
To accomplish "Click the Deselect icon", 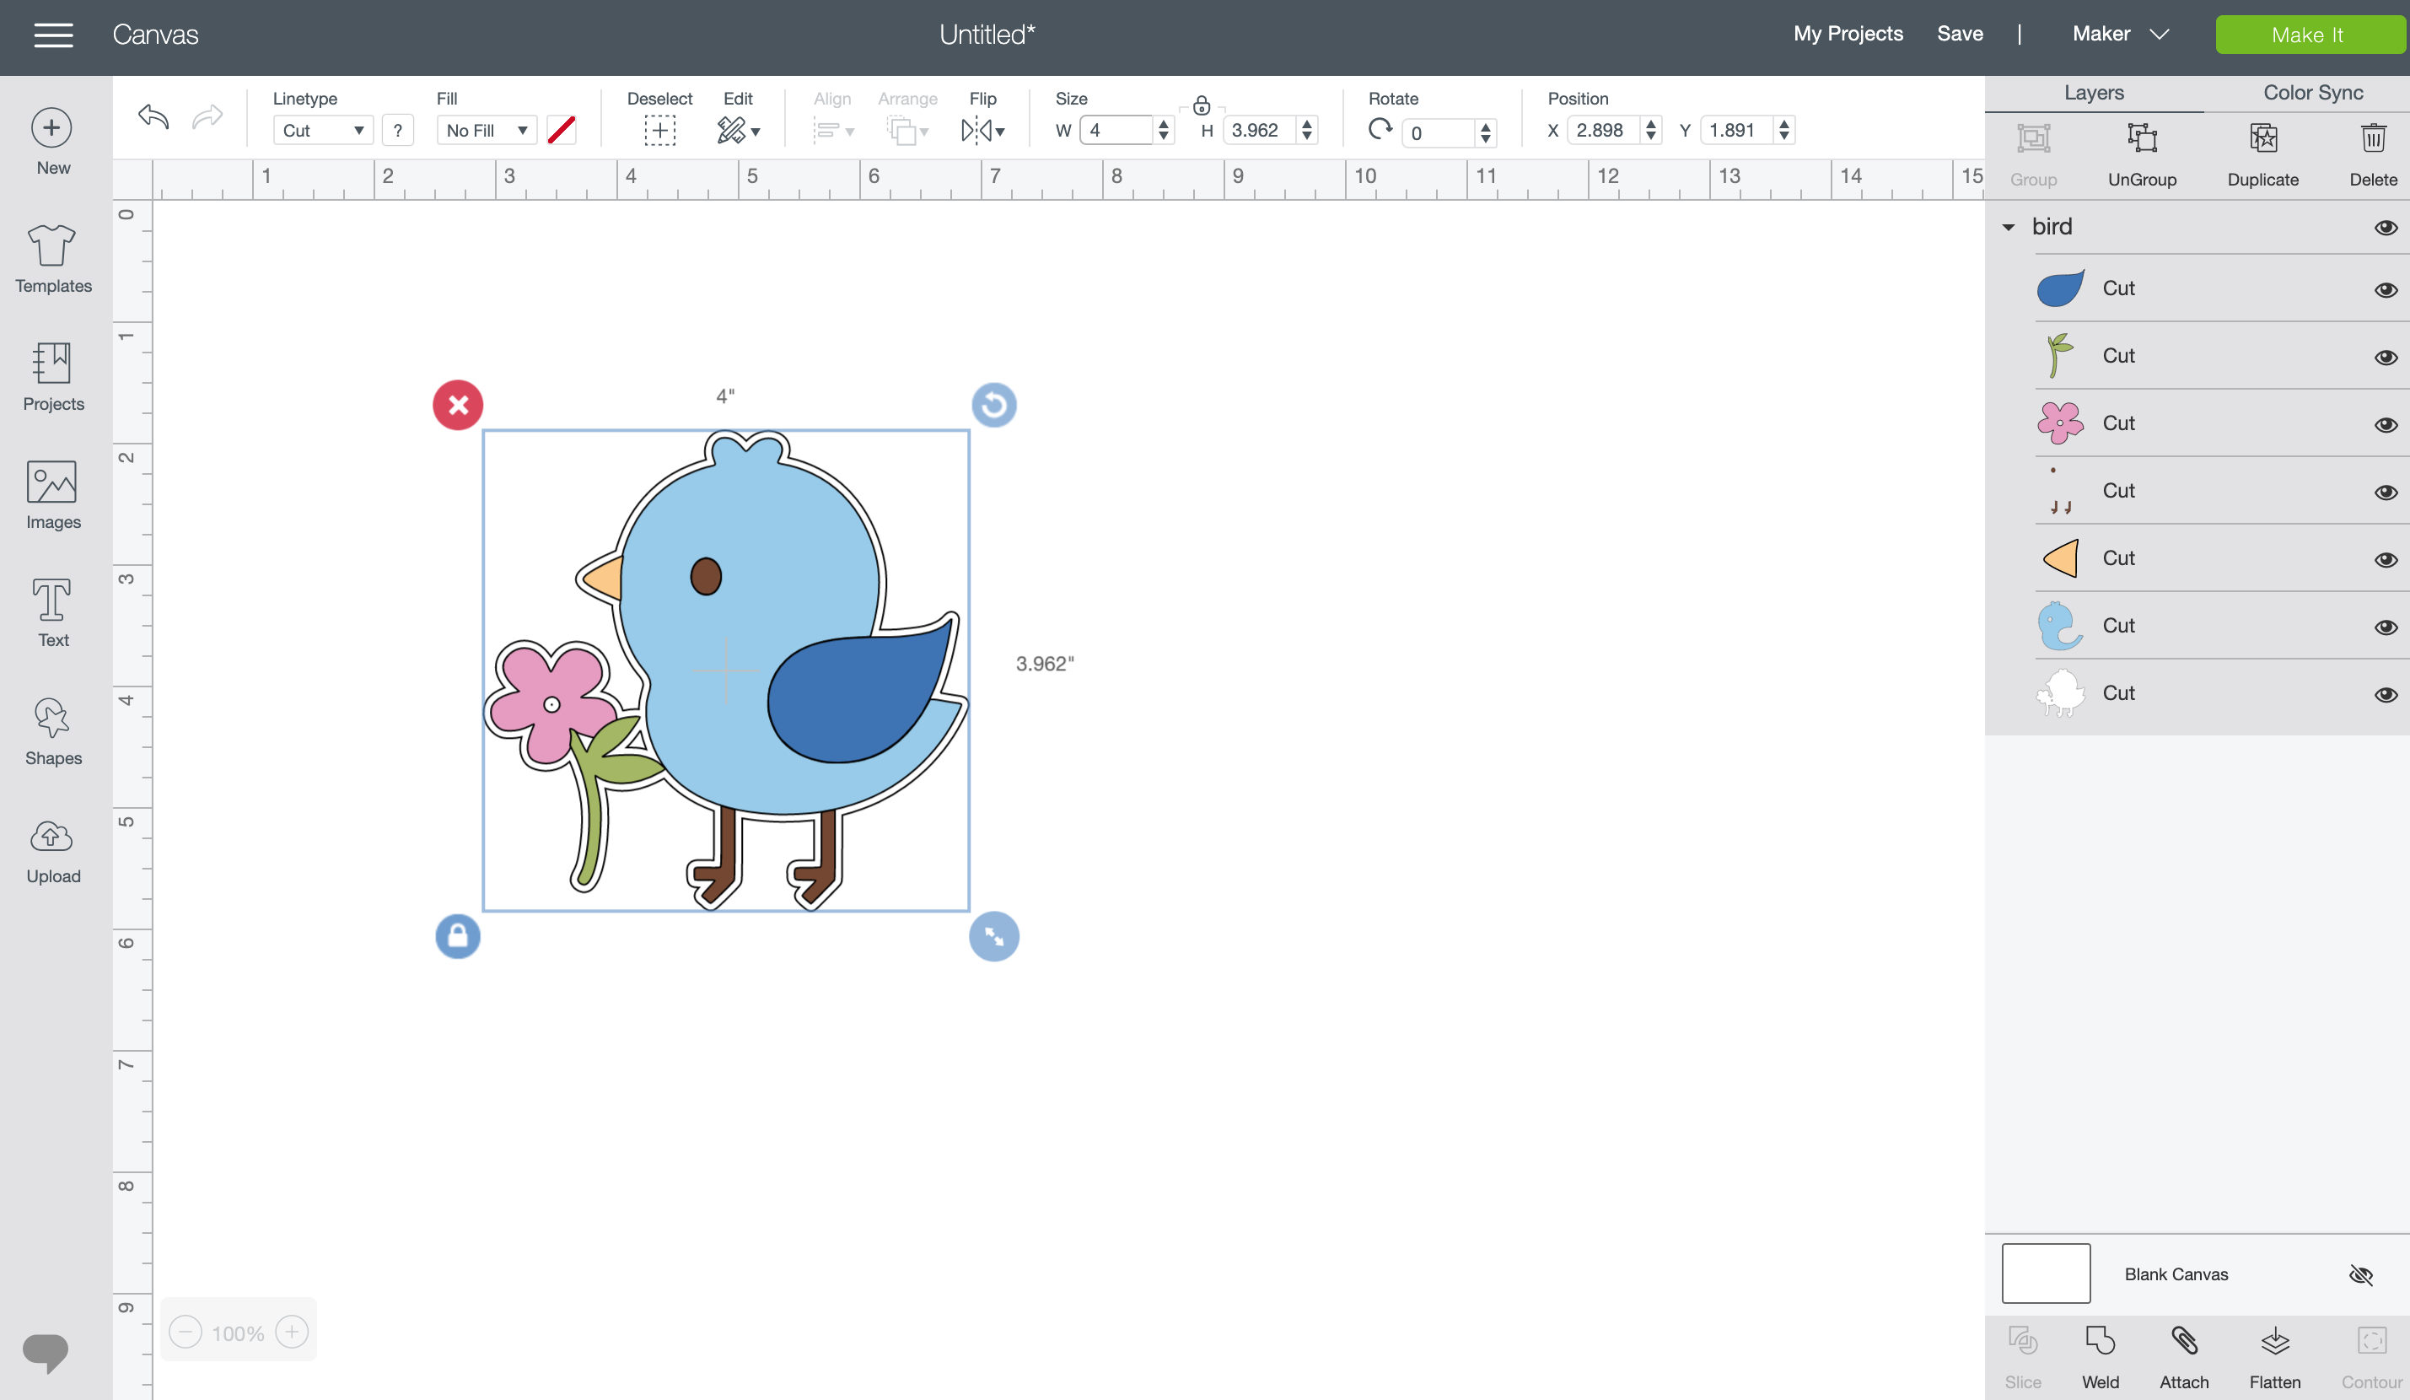I will point(659,130).
